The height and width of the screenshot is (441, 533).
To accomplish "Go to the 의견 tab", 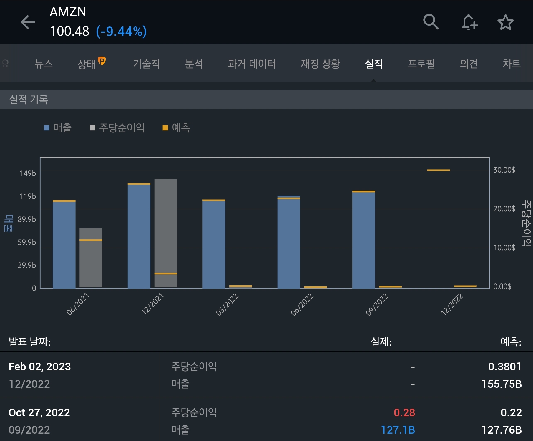I will [x=469, y=64].
